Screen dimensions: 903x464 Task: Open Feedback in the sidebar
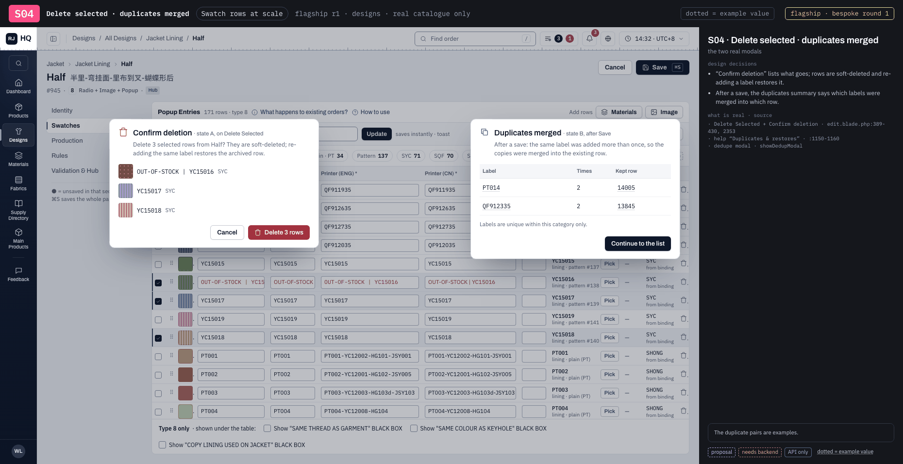[18, 274]
